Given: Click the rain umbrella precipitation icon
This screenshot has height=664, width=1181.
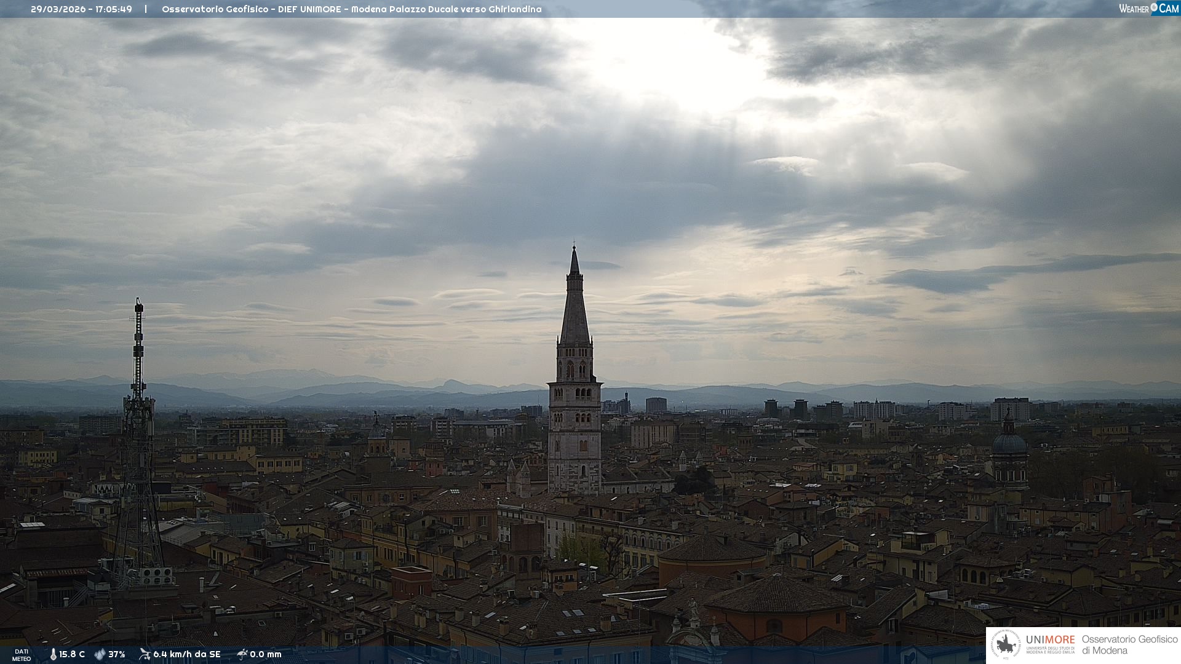Looking at the screenshot, I should [x=242, y=654].
